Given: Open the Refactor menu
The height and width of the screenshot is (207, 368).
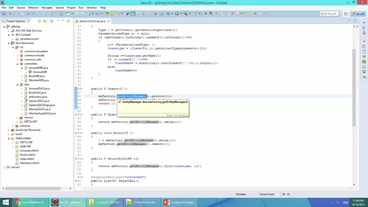Looking at the screenshot, I should 33,7.
